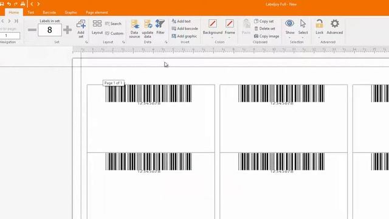389x219 pixels.
Task: Jump to last page navigation arrow
Action: (16, 21)
